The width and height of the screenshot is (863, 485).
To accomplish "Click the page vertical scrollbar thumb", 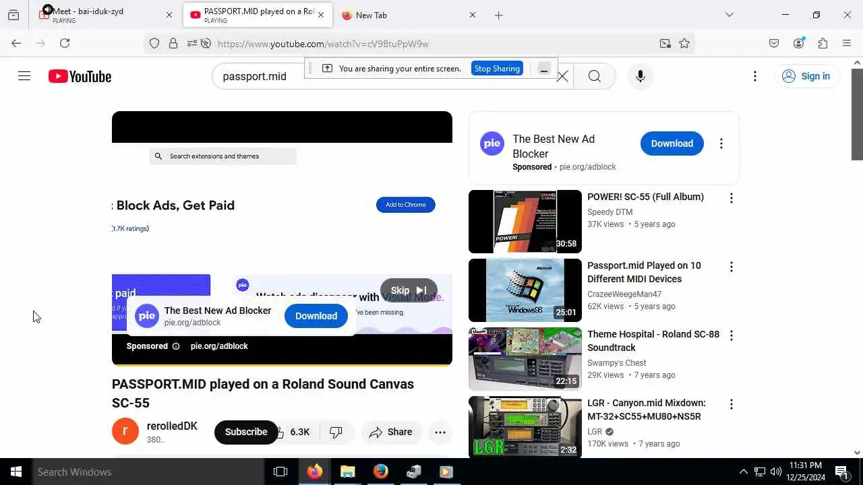I will coord(857,114).
